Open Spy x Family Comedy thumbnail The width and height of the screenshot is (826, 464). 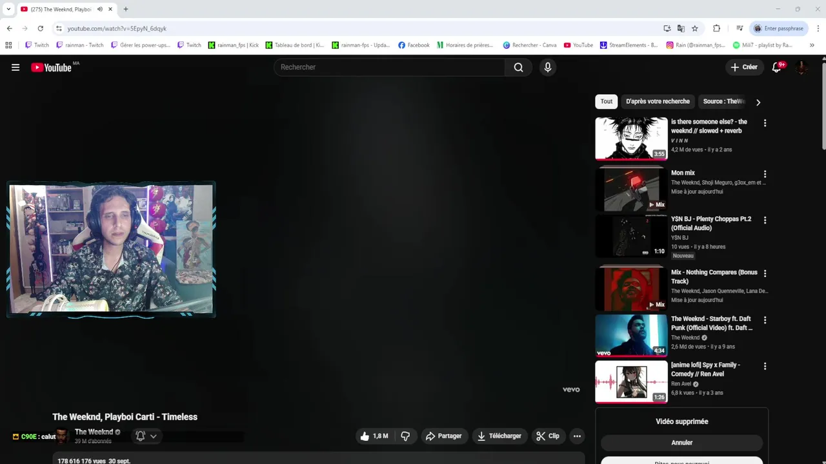pyautogui.click(x=631, y=382)
